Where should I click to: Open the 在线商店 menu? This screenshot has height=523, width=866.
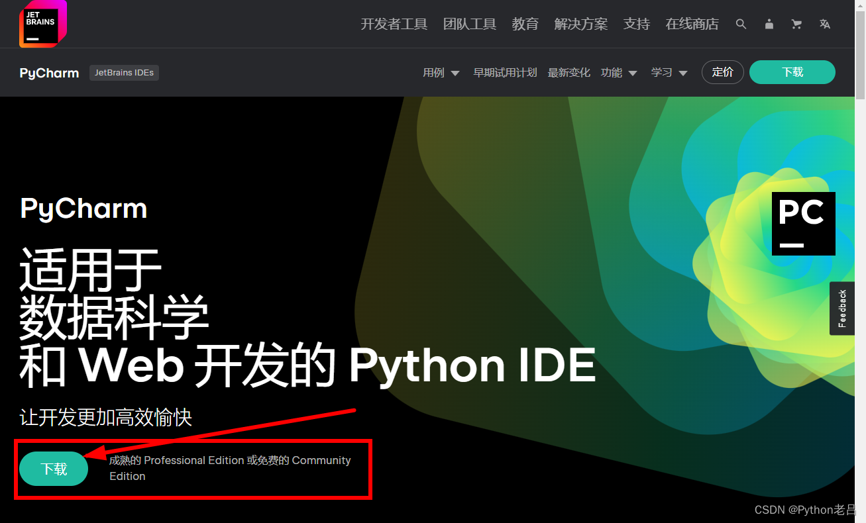[x=692, y=24]
